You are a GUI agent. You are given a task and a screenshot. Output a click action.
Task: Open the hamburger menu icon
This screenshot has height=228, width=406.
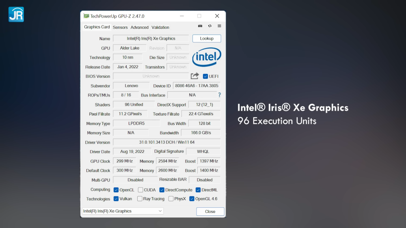pyautogui.click(x=219, y=26)
